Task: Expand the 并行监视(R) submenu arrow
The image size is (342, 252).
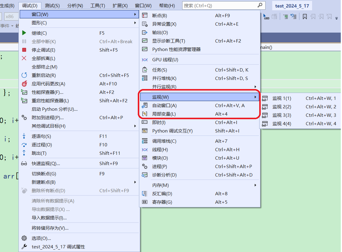Action: (x=255, y=87)
